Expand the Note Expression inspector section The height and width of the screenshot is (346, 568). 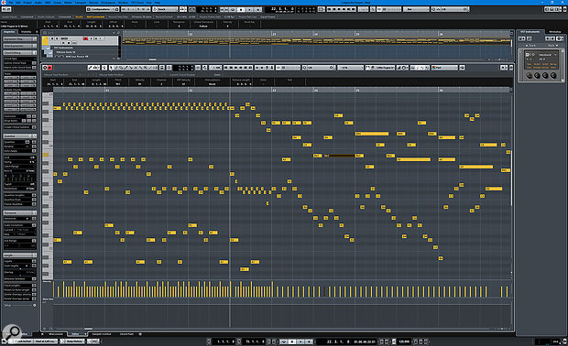click(20, 46)
